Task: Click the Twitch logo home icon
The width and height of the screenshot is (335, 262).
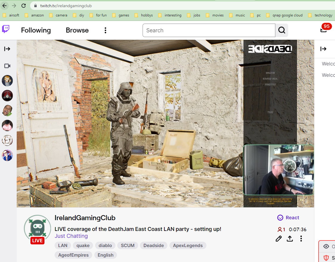Action: [x=6, y=29]
